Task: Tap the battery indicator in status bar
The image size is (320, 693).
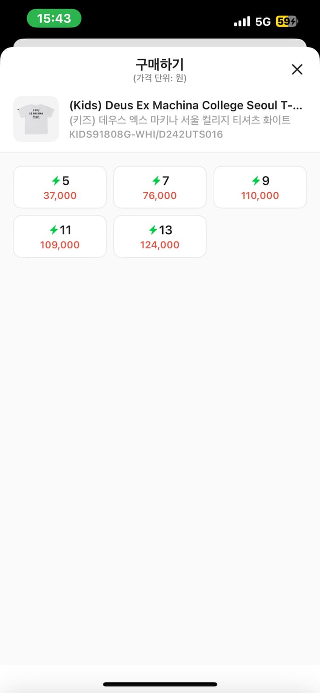Action: (x=287, y=21)
